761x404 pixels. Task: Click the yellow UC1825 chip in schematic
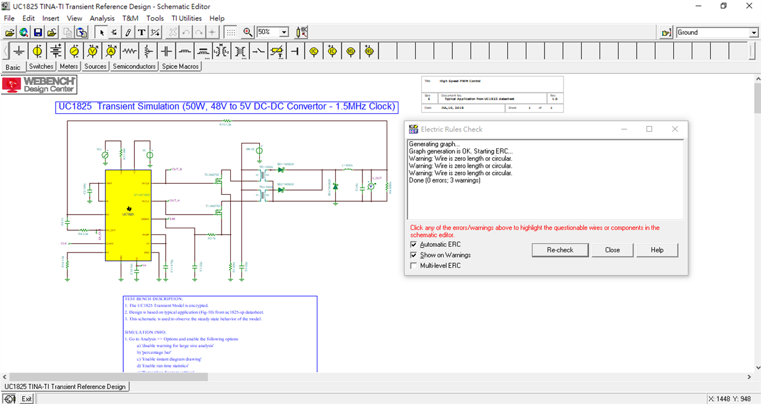127,215
